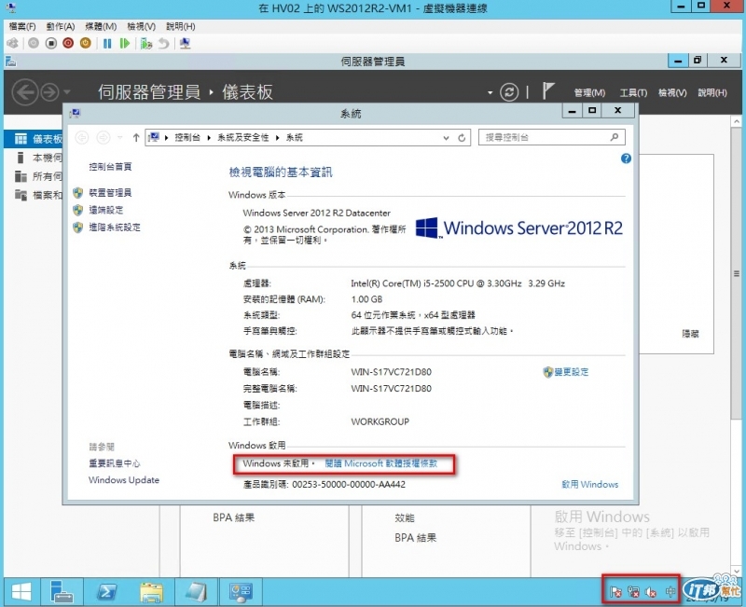Click the orange Save state power icon

tap(86, 43)
